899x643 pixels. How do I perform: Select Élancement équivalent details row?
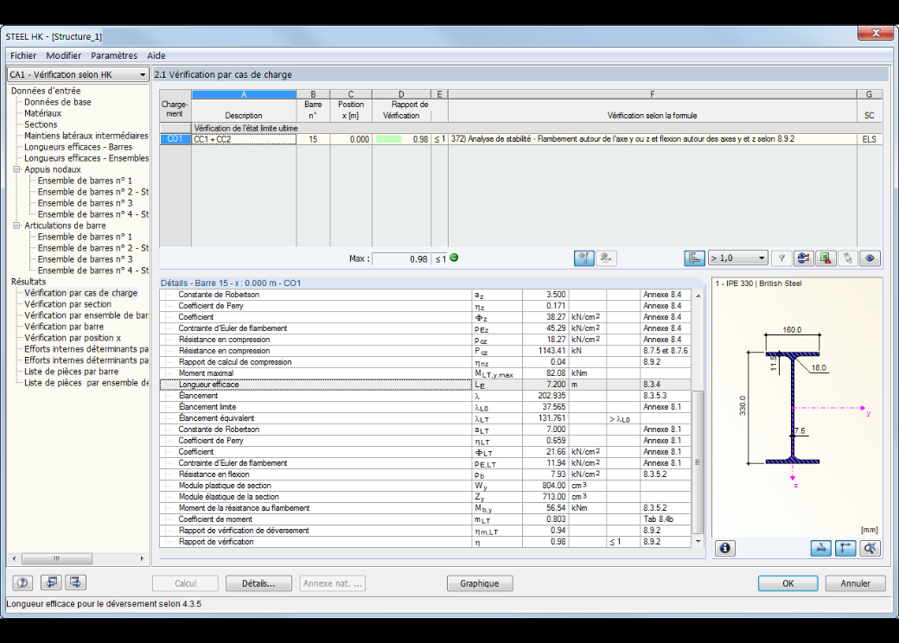[x=425, y=418]
